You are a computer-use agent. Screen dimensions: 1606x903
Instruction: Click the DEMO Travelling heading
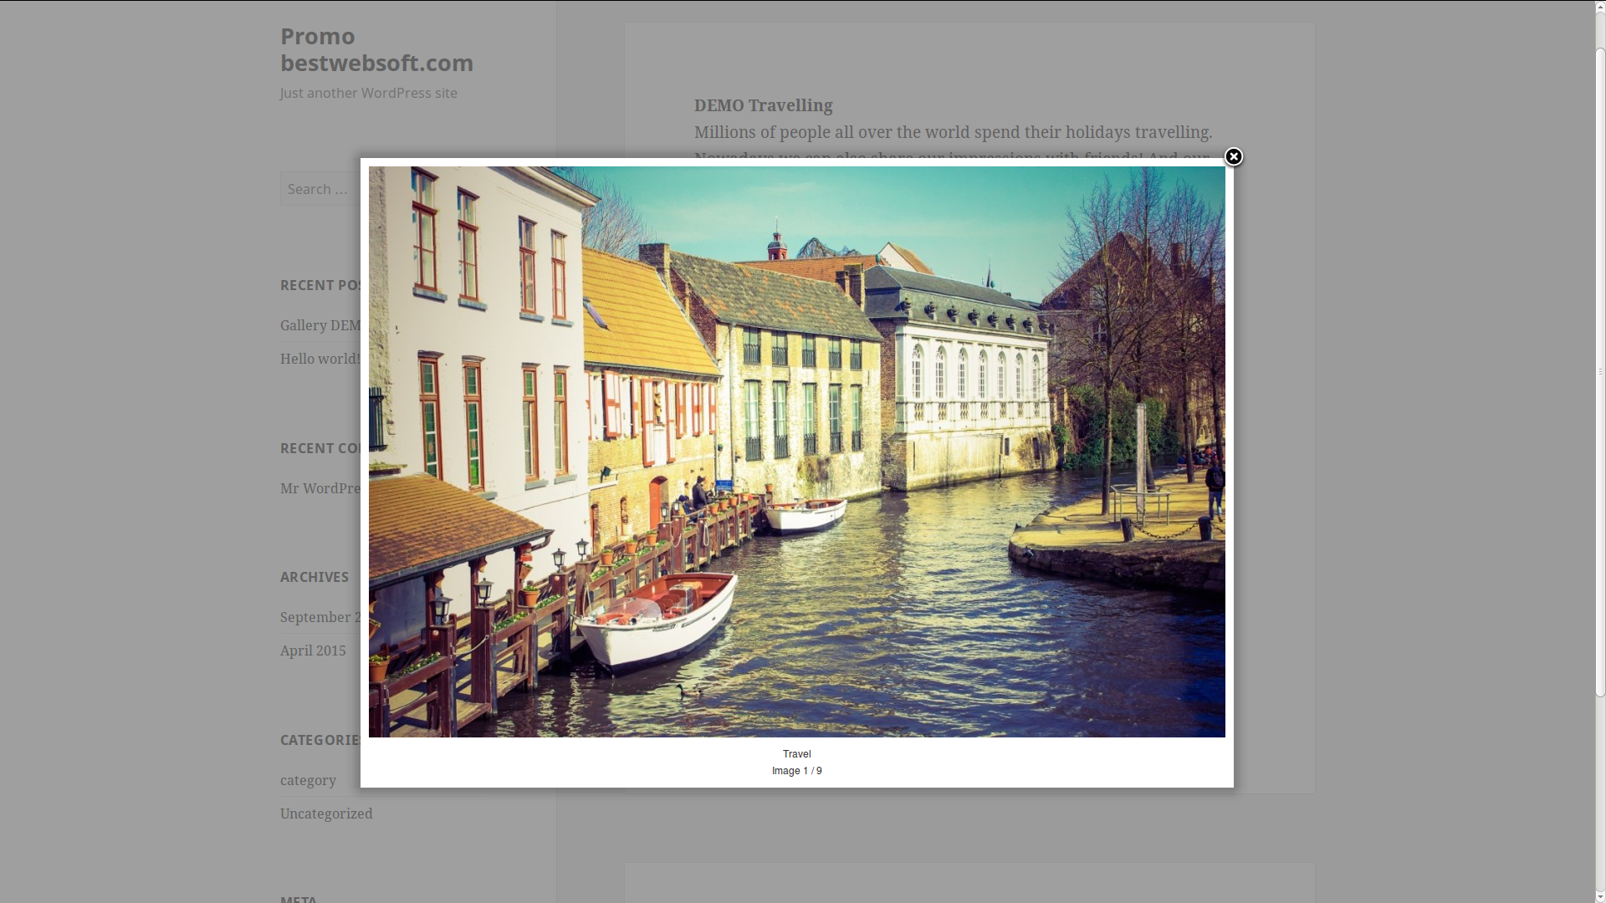click(763, 105)
